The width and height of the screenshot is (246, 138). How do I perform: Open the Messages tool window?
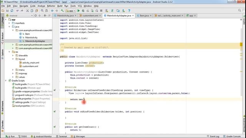coord(78,136)
